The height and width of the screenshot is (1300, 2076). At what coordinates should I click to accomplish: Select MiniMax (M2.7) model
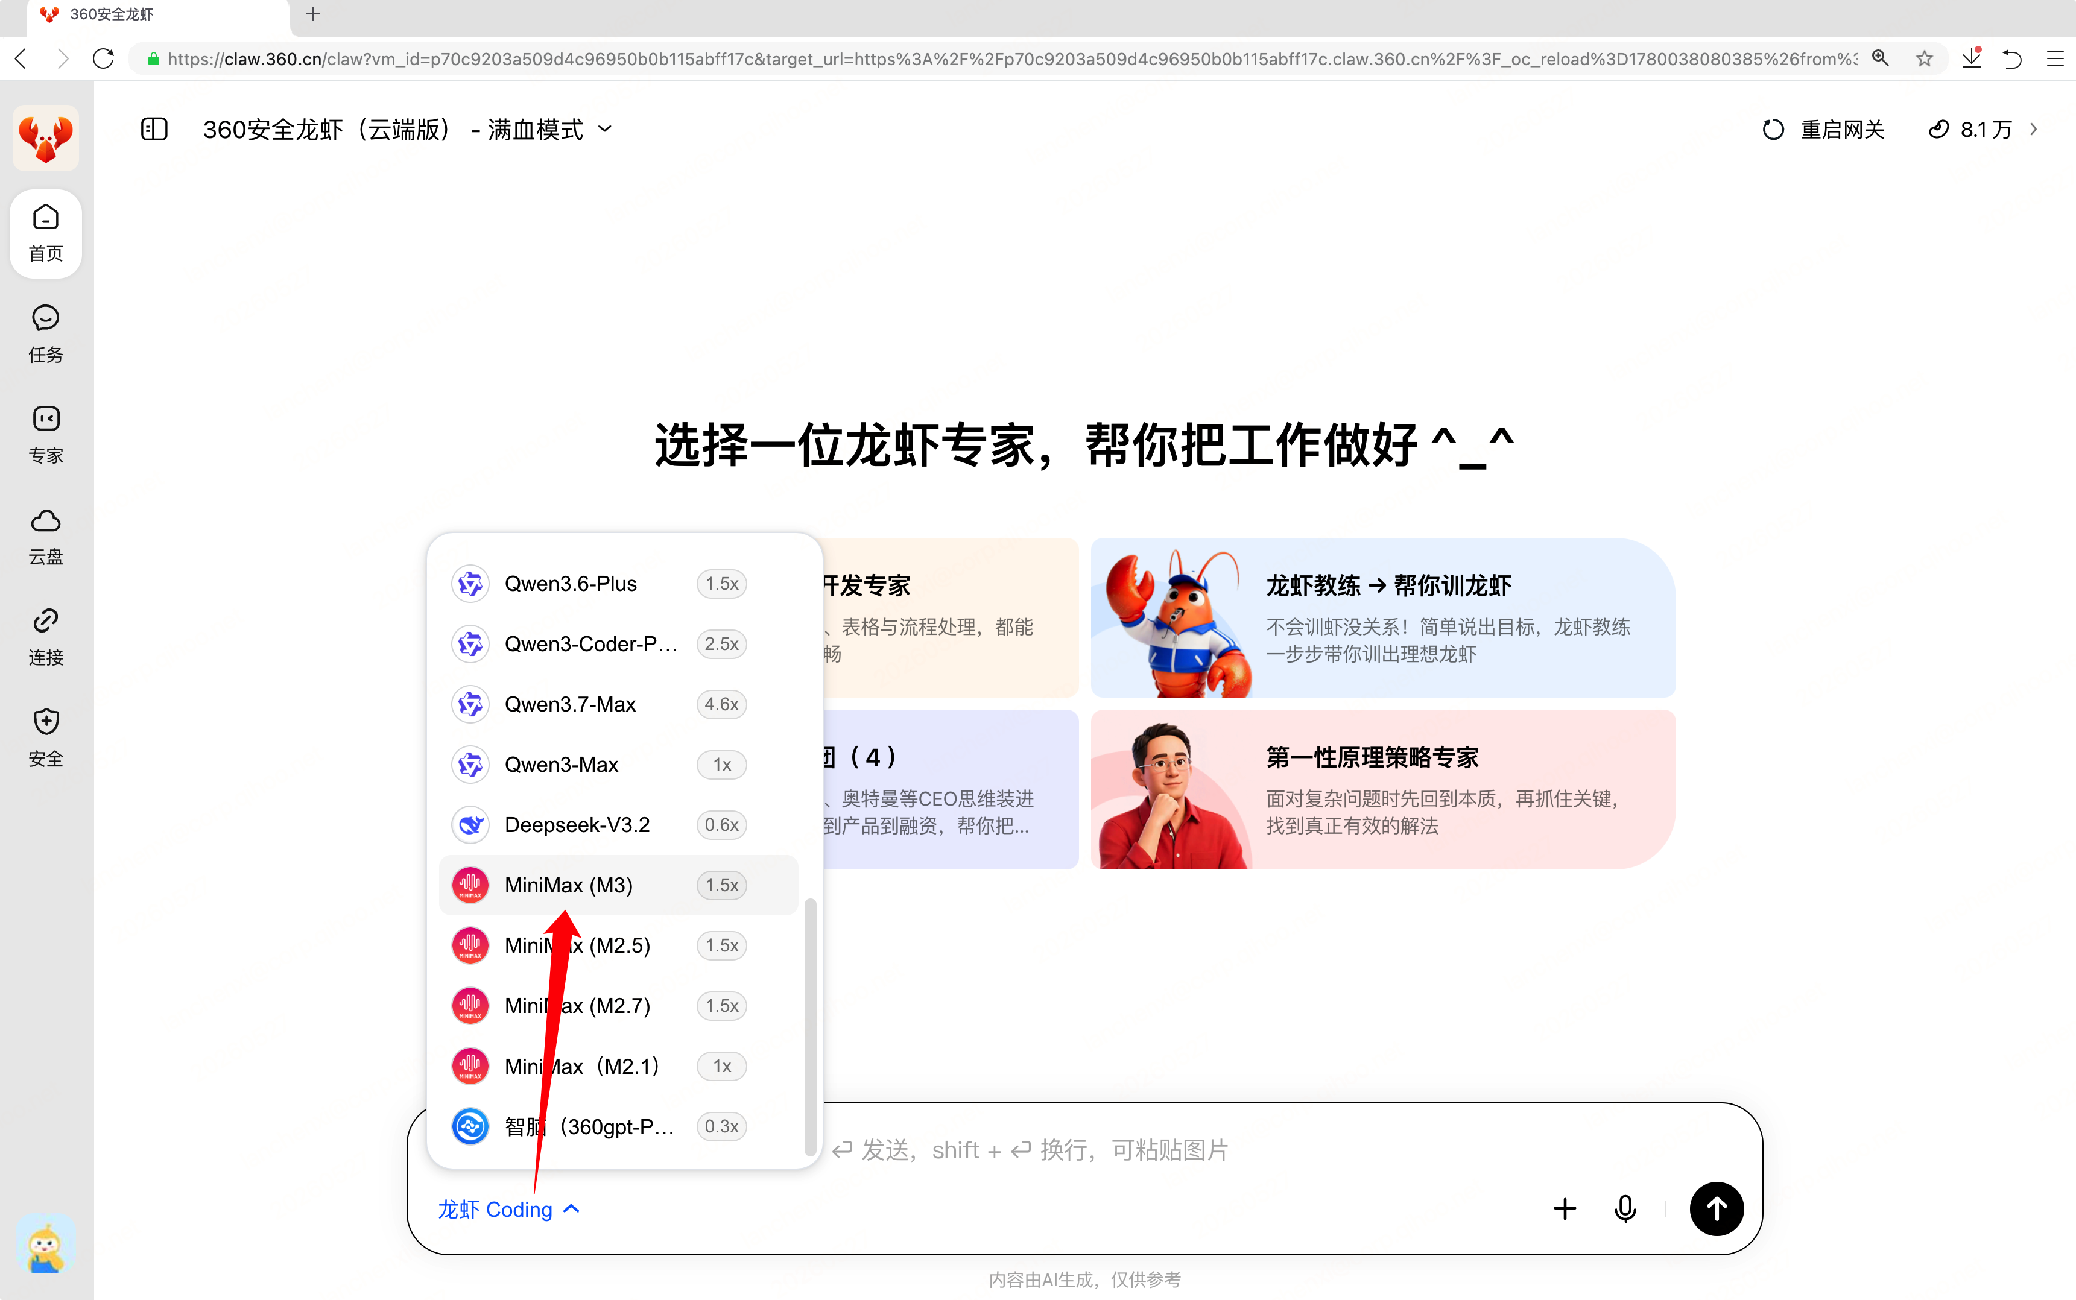coord(618,1005)
